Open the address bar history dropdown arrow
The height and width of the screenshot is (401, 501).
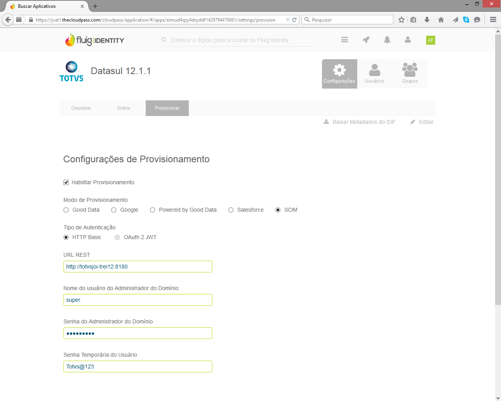click(x=288, y=20)
